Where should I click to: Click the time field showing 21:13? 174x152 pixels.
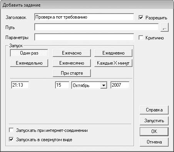tap(20, 85)
